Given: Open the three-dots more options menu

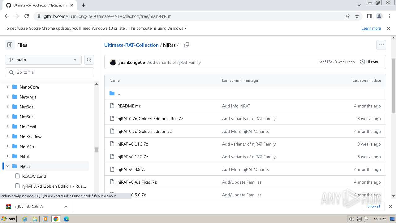Looking at the screenshot, I should [x=381, y=45].
